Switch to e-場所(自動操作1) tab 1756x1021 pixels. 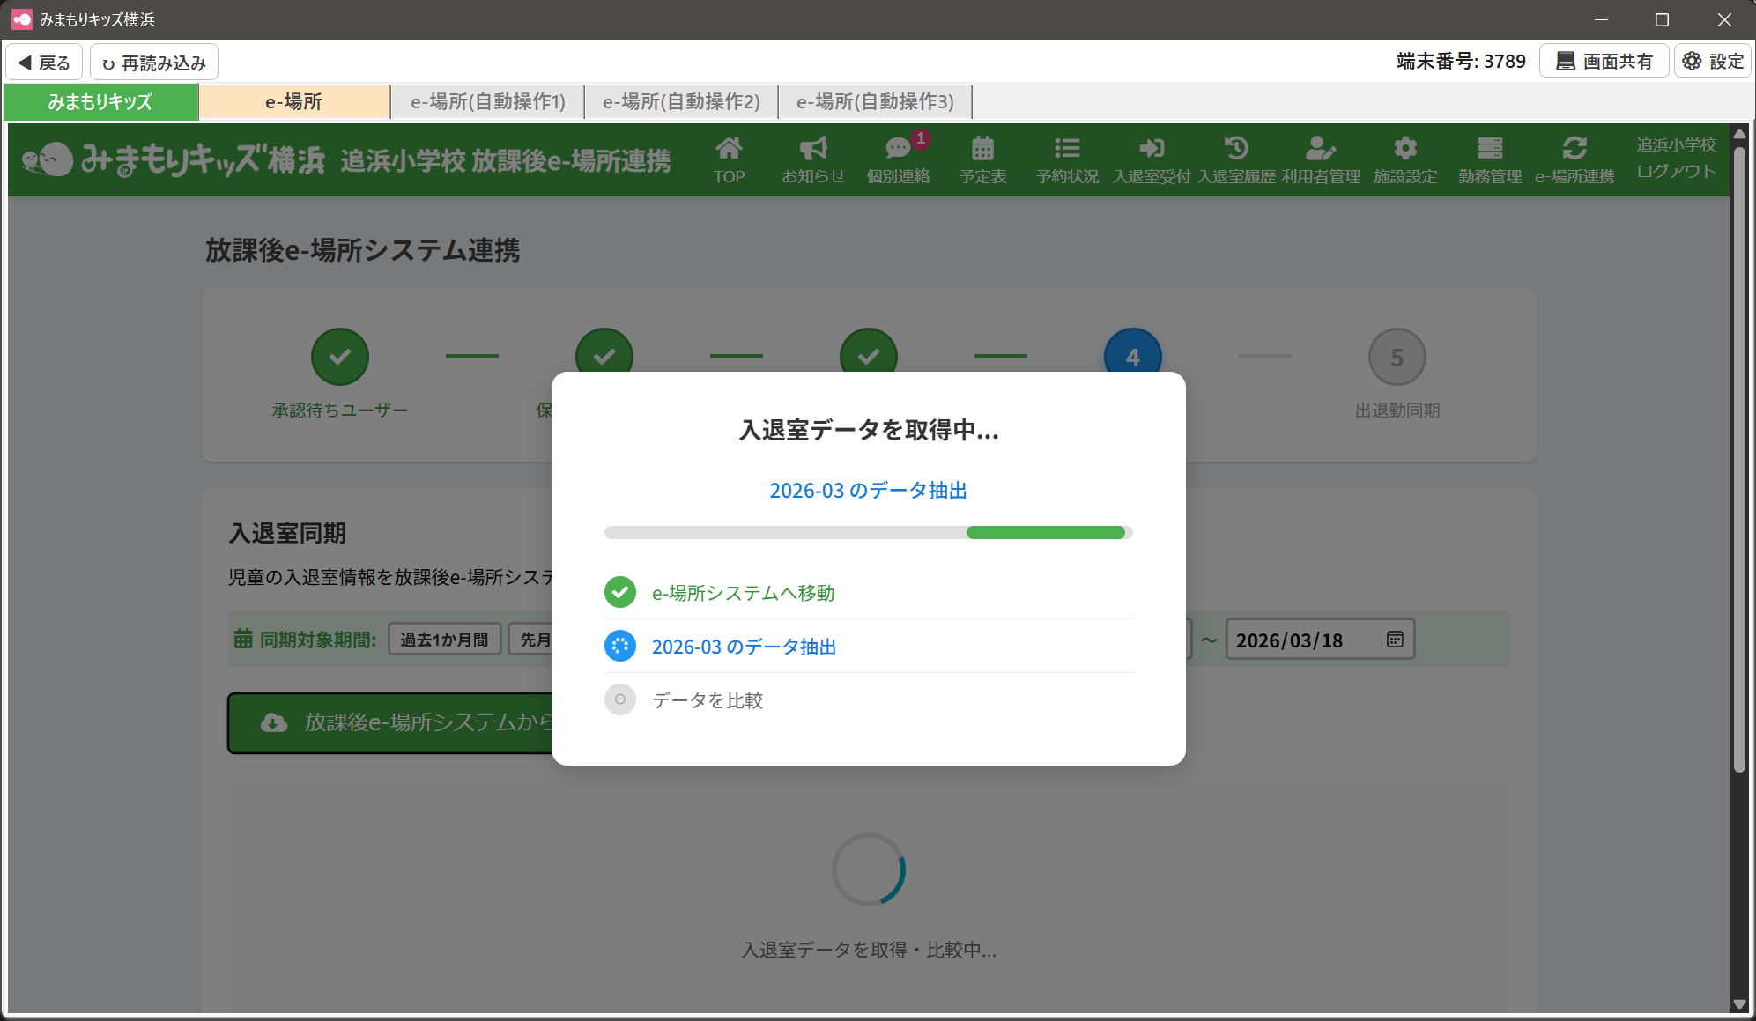pos(488,102)
